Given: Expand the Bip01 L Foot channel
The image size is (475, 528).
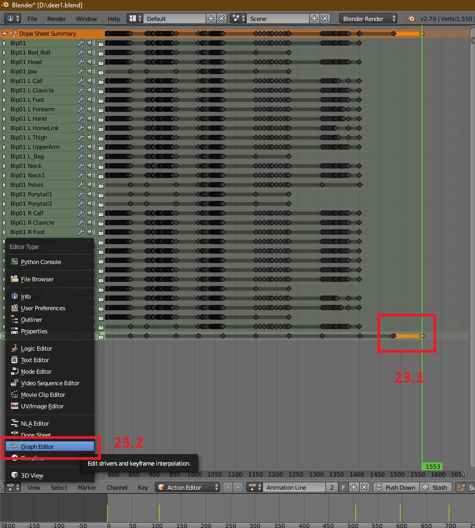Looking at the screenshot, I should tap(4, 100).
